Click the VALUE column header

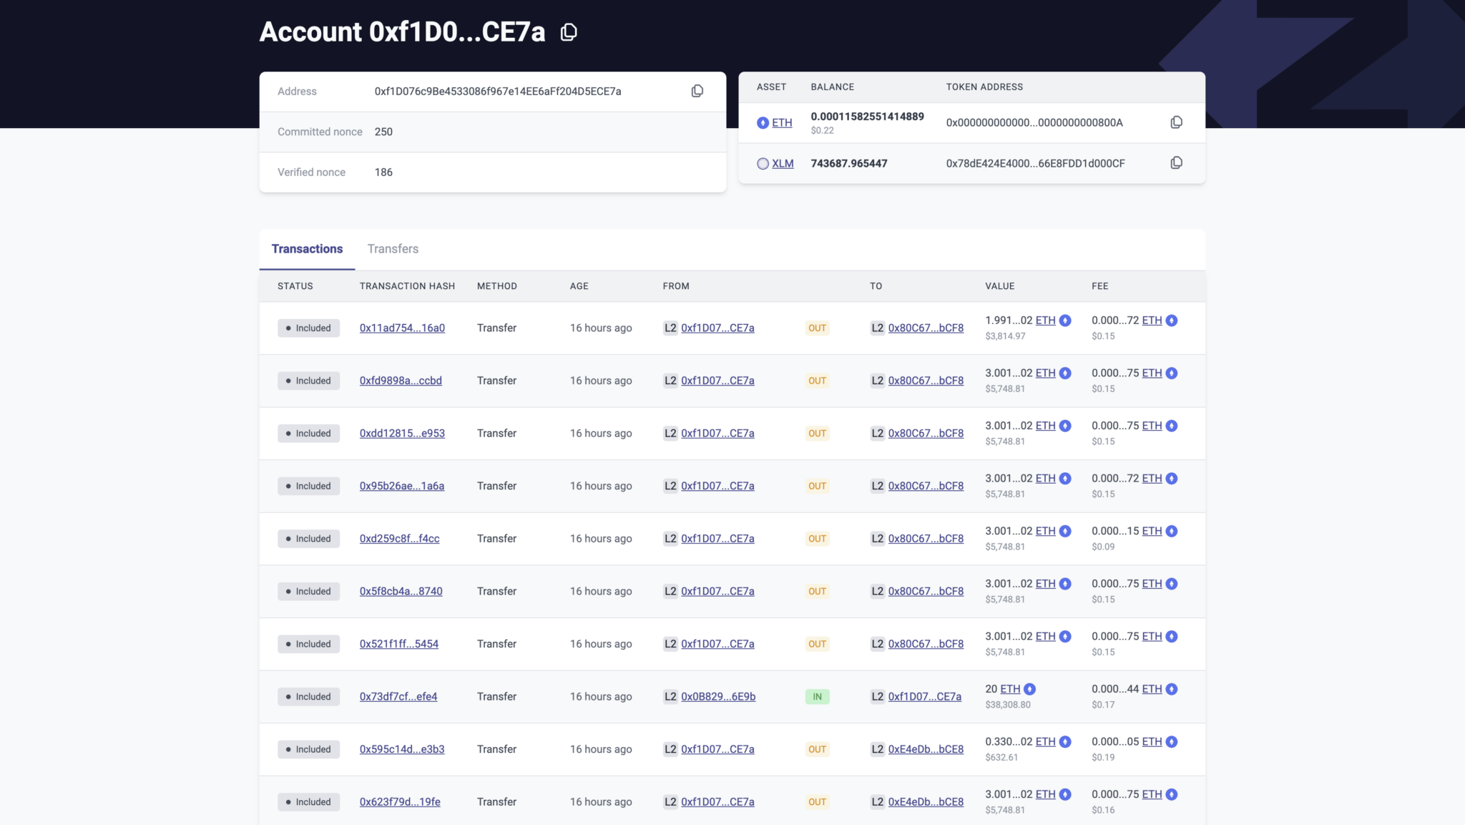click(x=1000, y=286)
